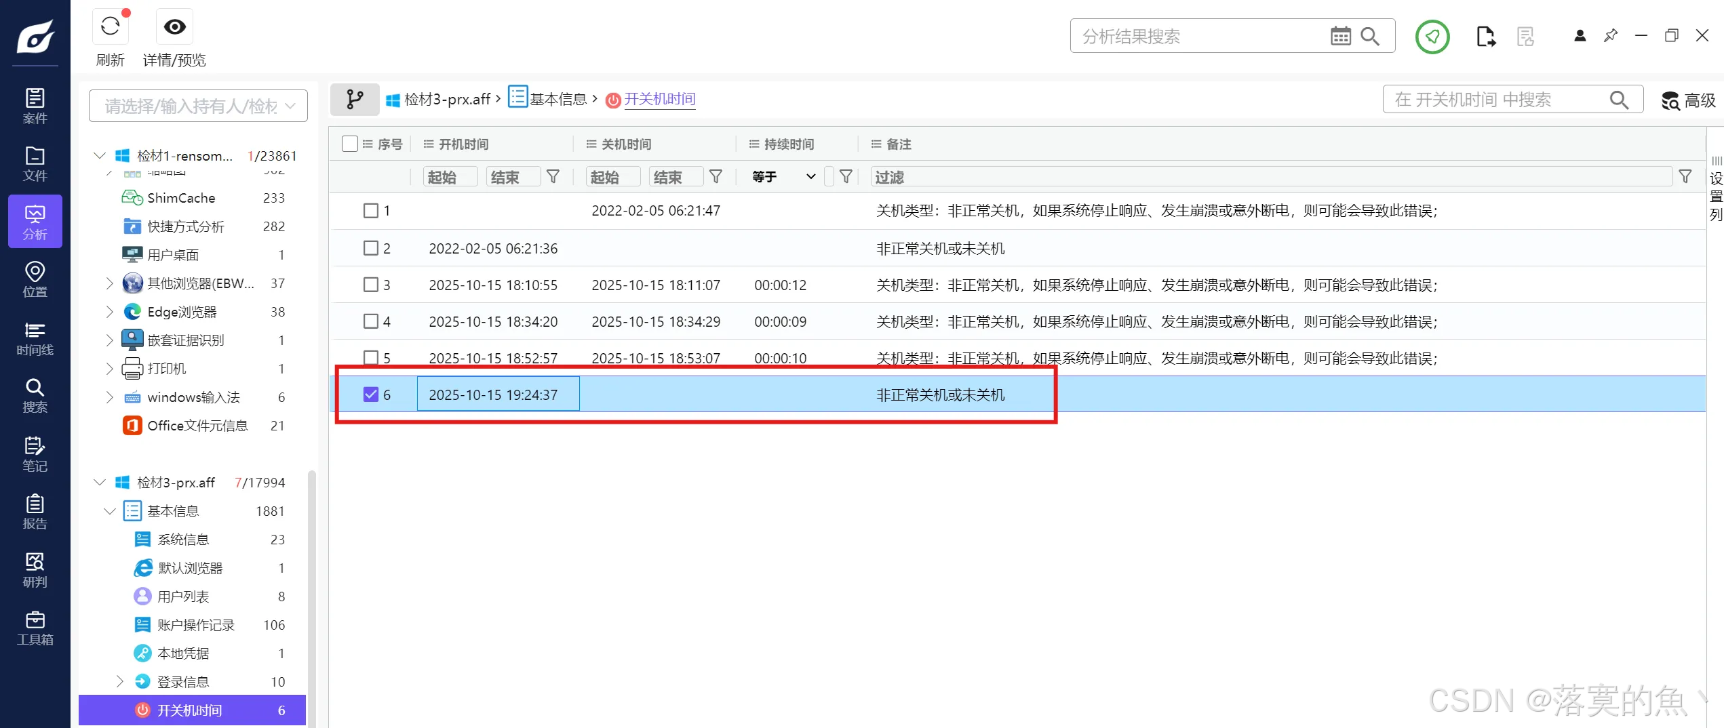This screenshot has width=1724, height=728.
Task: Click the magnifier in analysis result search box
Action: 1370,36
